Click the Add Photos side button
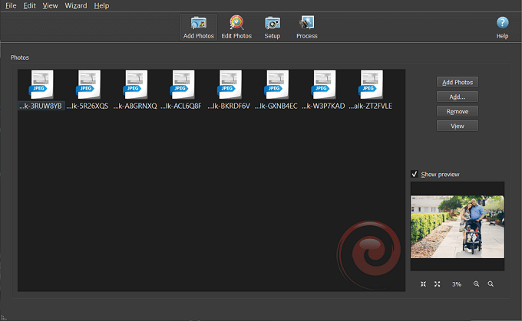The width and height of the screenshot is (522, 321). tap(458, 82)
